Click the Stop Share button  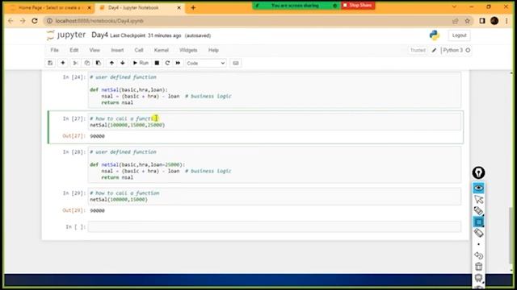point(358,6)
